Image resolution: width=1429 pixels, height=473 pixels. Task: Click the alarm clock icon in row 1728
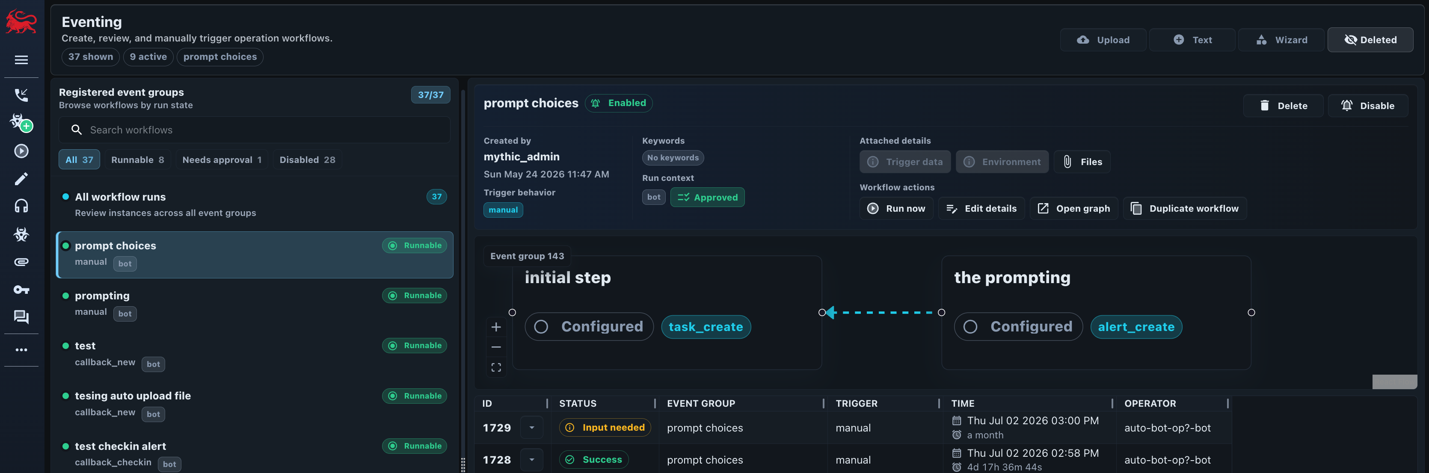click(x=956, y=467)
